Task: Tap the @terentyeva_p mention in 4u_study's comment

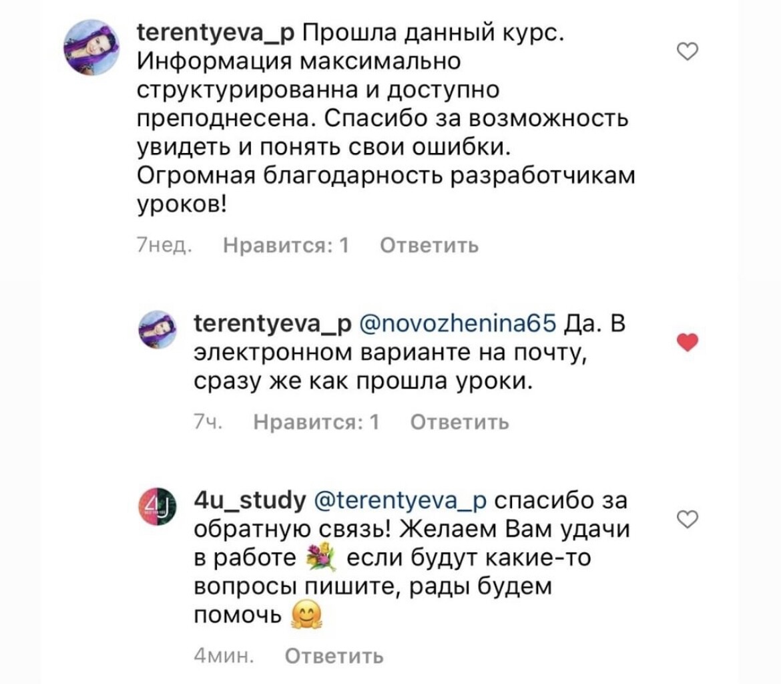Action: coord(401,499)
